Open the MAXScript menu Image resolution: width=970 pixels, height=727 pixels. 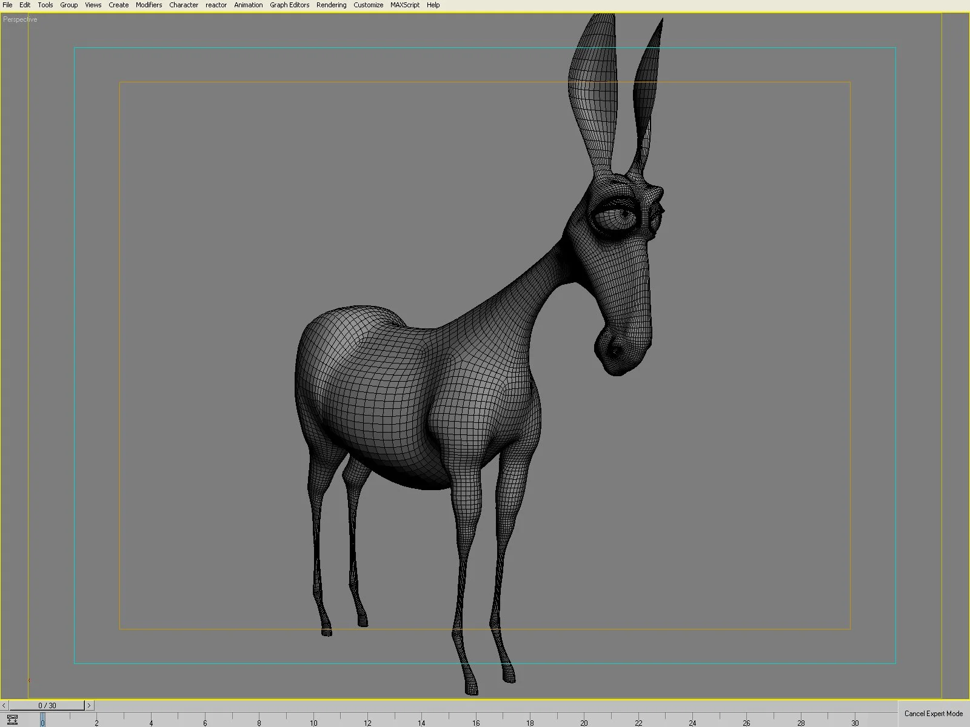(405, 5)
